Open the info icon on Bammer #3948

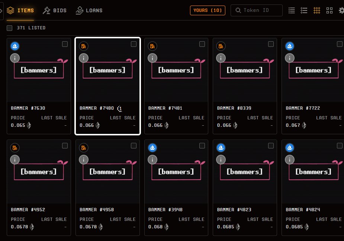(x=152, y=160)
